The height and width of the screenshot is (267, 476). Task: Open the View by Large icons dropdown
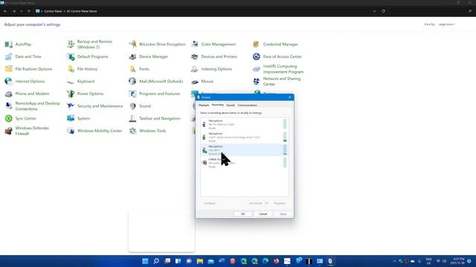pos(446,24)
